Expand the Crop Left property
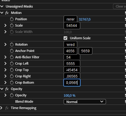 [5, 63]
